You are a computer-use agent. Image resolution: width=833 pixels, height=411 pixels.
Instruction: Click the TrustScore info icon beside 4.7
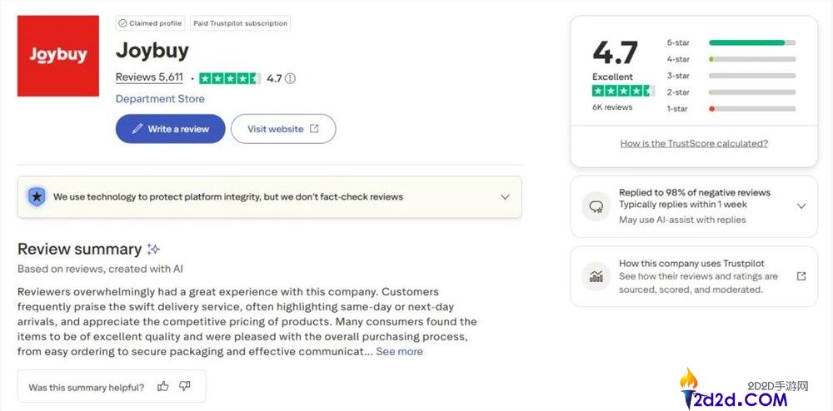290,78
